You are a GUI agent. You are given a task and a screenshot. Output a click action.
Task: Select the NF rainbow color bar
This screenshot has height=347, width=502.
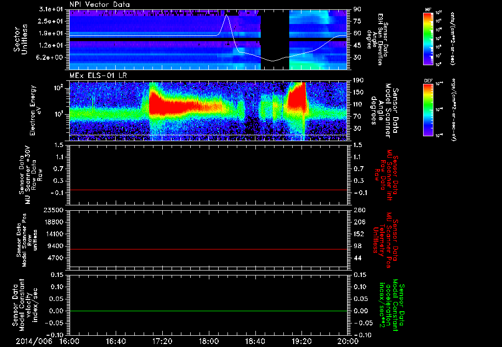[428, 39]
